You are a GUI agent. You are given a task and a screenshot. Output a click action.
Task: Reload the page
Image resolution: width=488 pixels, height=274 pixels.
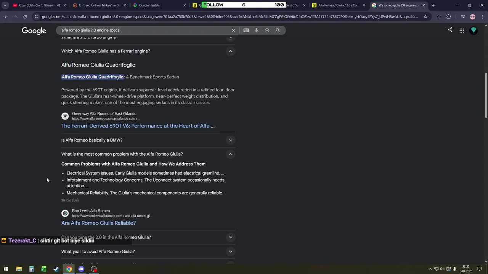coord(25,17)
